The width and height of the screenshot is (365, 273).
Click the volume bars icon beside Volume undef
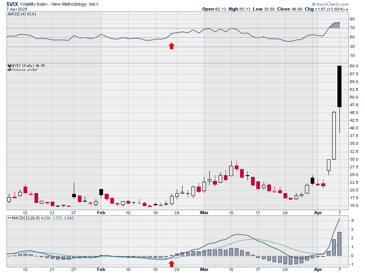[9, 70]
